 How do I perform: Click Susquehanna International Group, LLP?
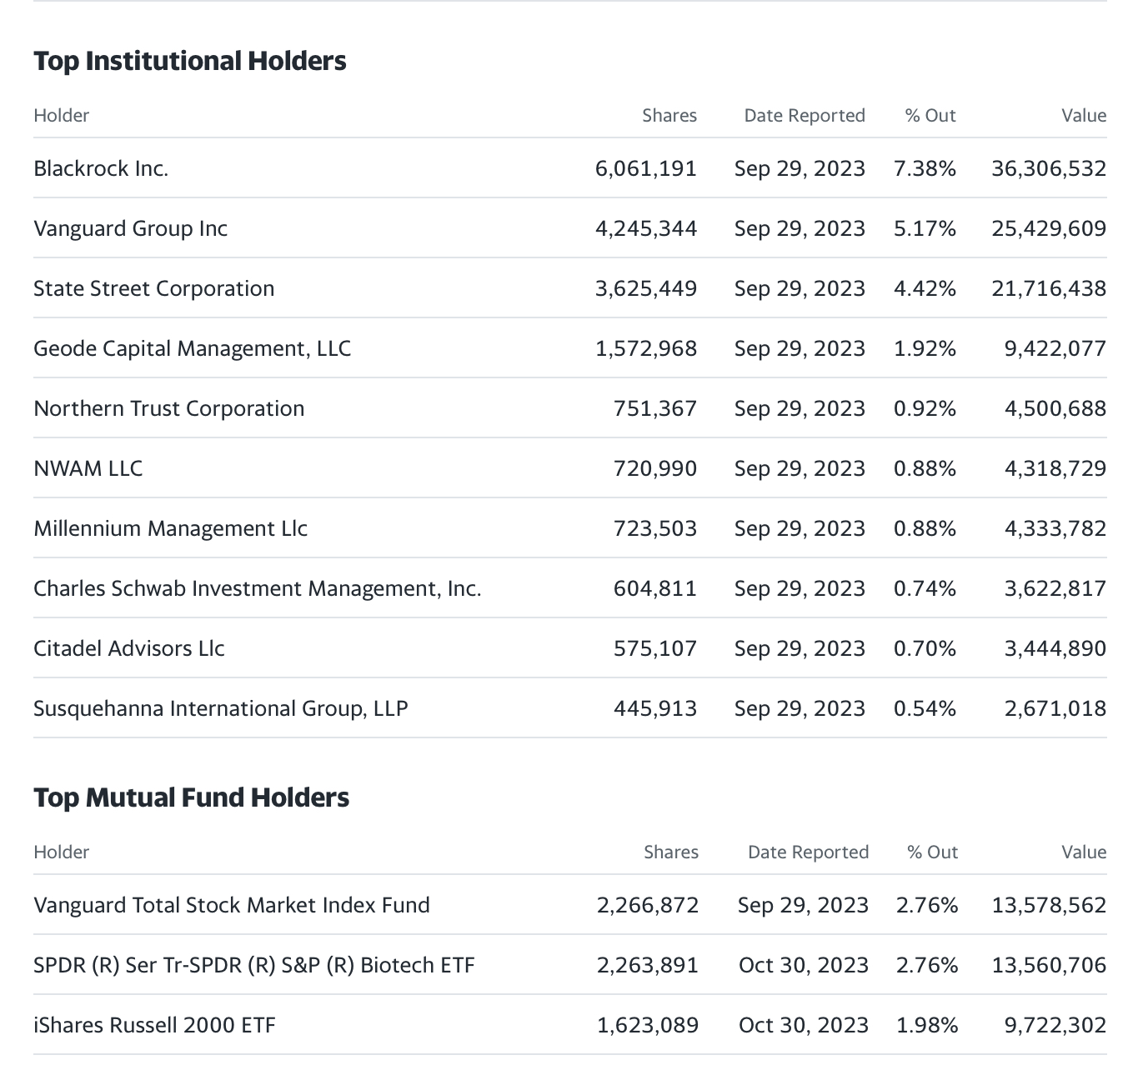click(221, 708)
